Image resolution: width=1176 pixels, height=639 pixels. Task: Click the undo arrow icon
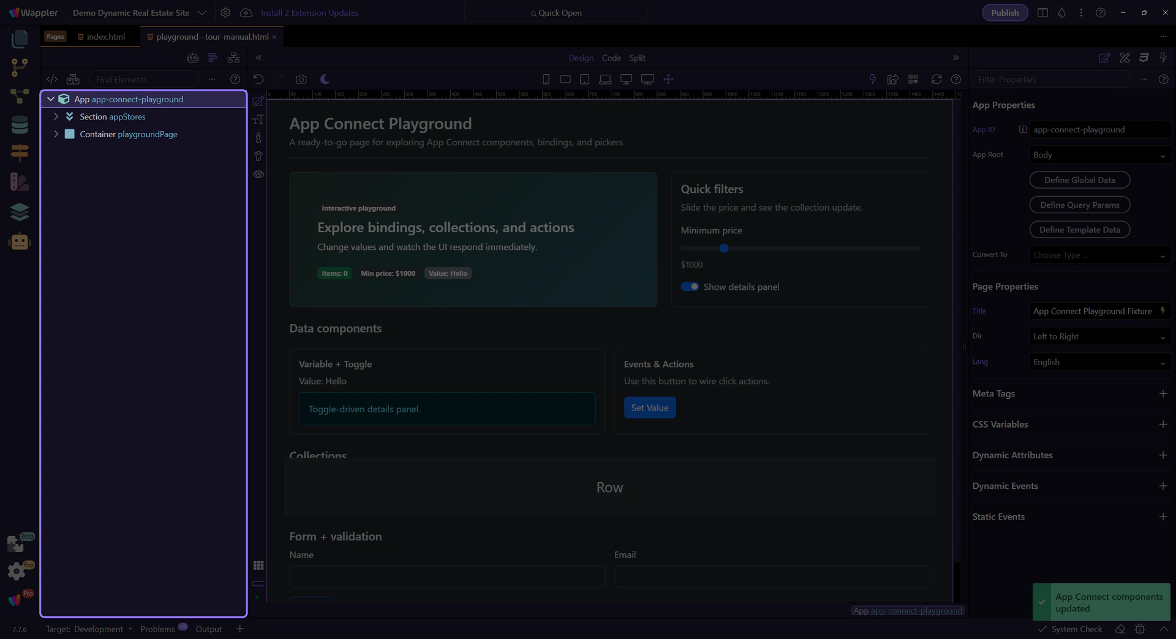(258, 79)
